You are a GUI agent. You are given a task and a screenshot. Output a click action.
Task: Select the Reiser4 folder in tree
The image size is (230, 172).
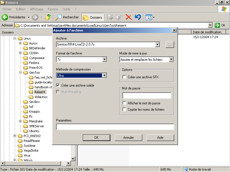click(37, 92)
